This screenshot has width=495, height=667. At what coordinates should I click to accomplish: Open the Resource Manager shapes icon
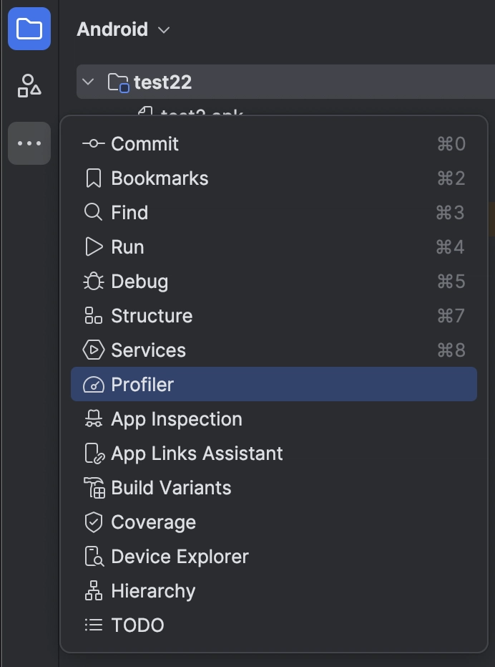(29, 86)
